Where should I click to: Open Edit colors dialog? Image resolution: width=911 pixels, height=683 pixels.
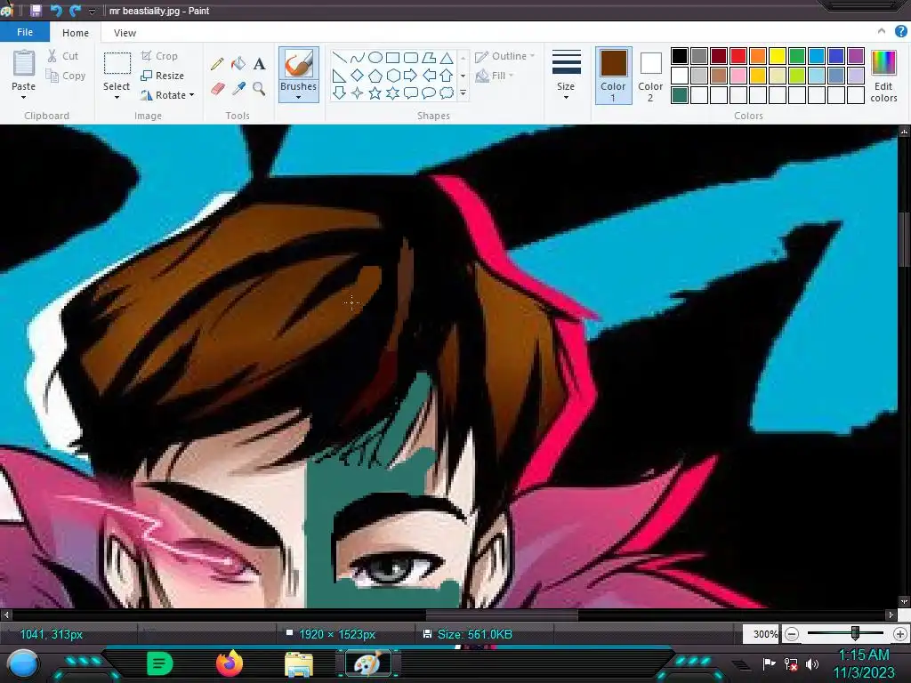click(883, 76)
